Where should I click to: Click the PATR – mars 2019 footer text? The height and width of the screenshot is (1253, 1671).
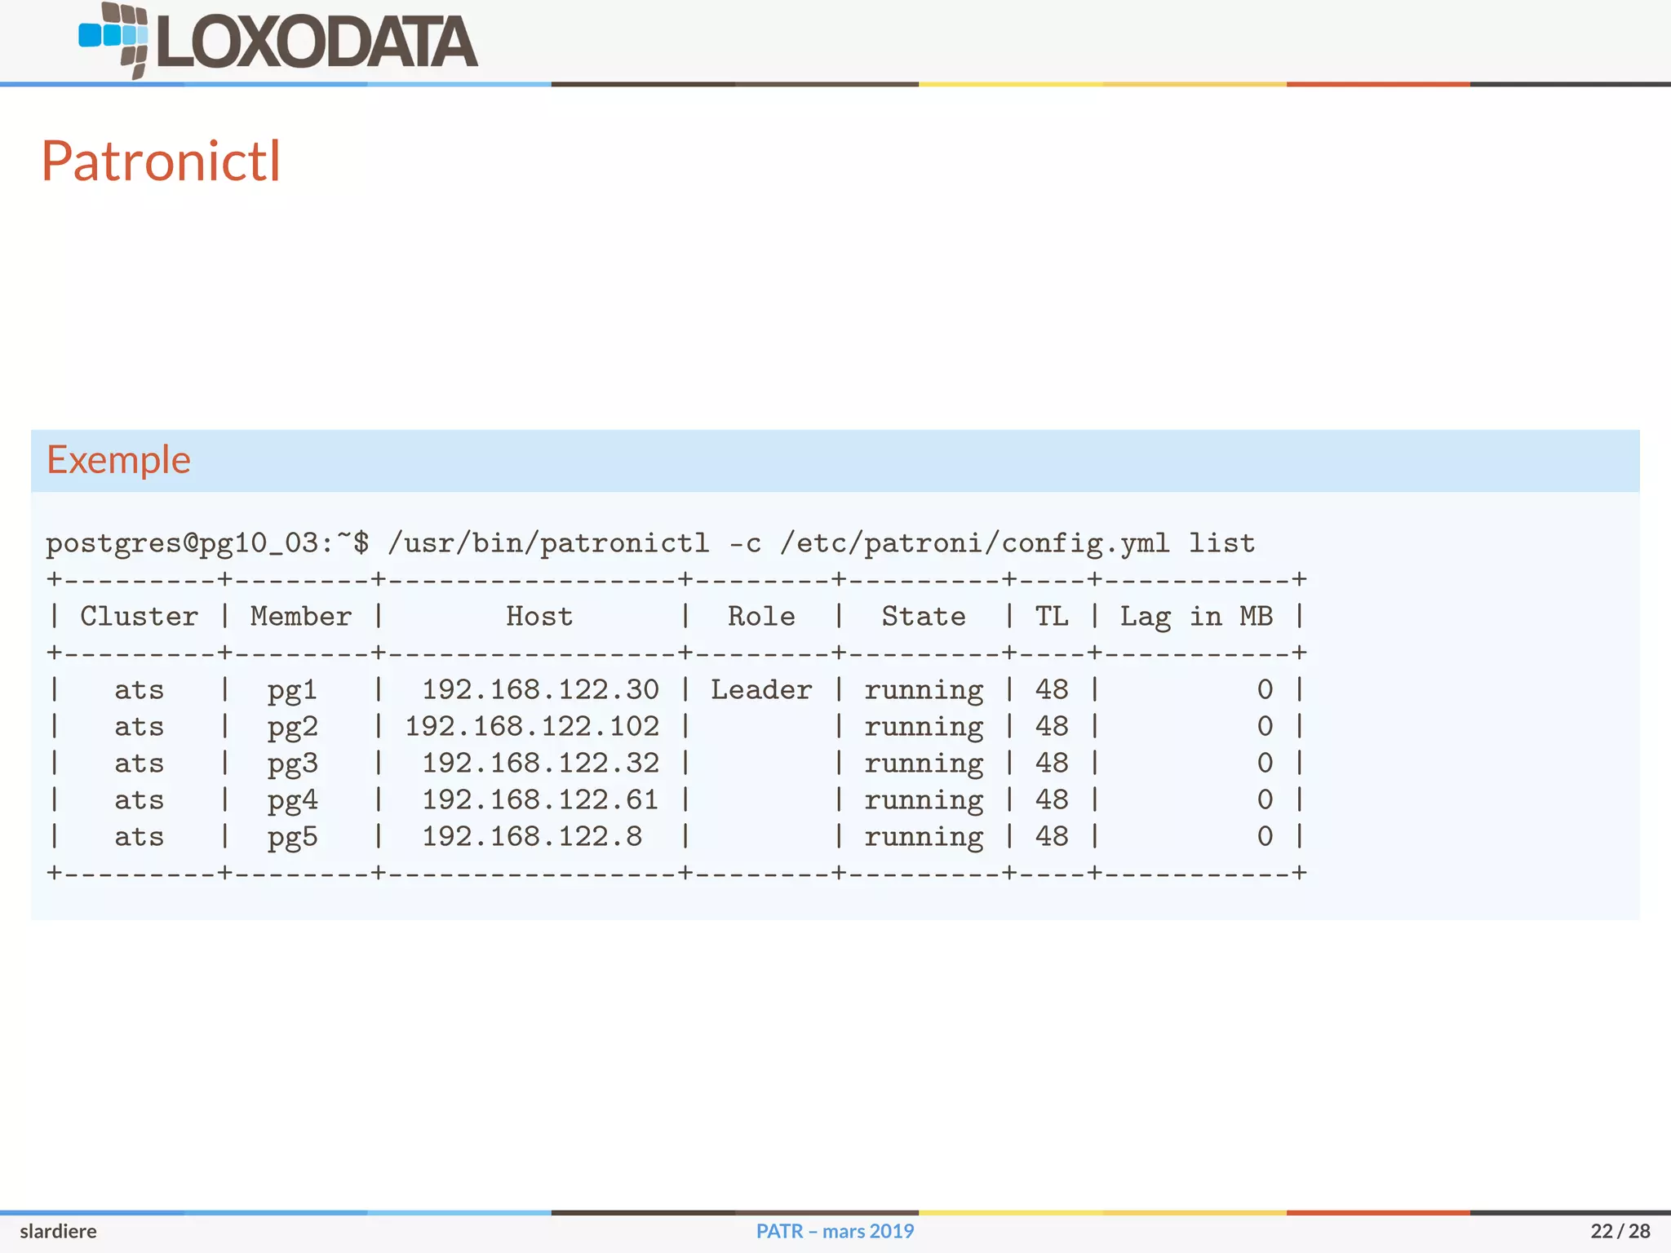point(835,1231)
